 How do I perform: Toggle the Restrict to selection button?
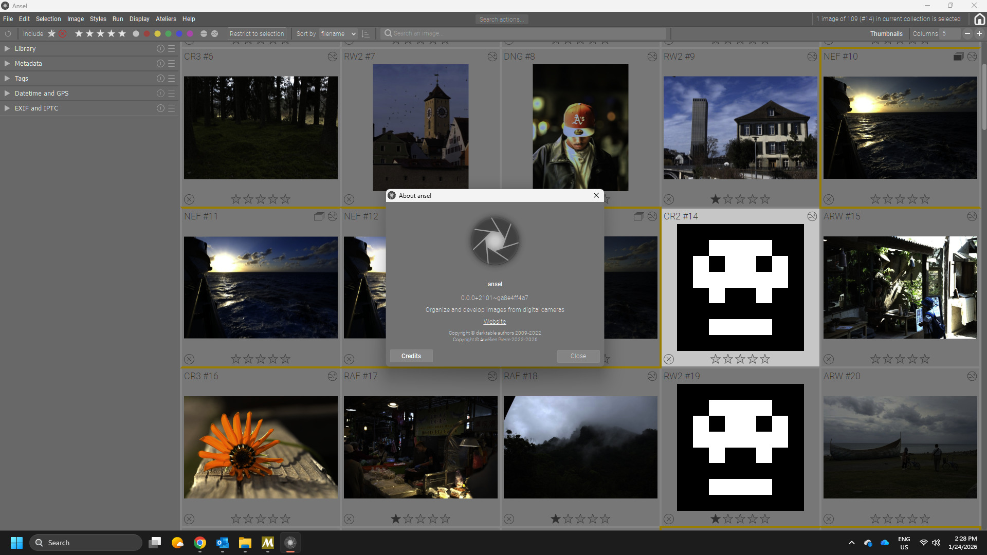coord(257,34)
